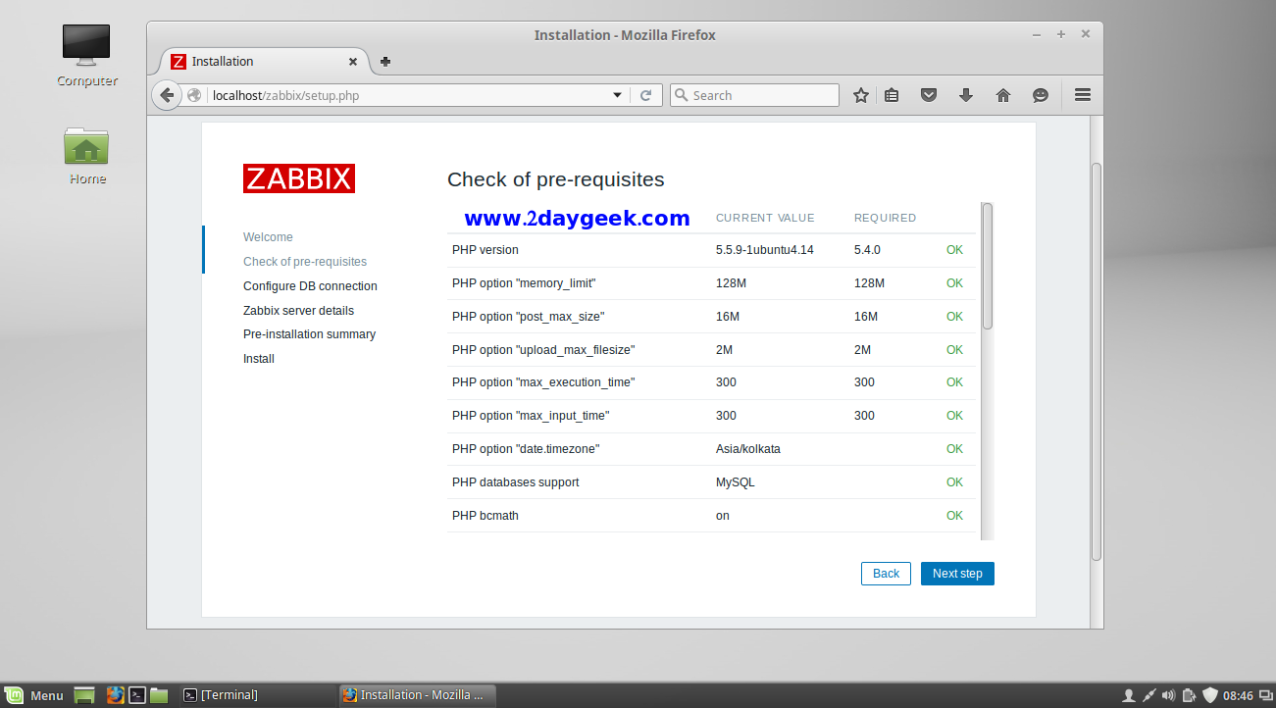Image resolution: width=1276 pixels, height=708 pixels.
Task: Click PHP option "memory_limit" label
Action: tap(524, 283)
